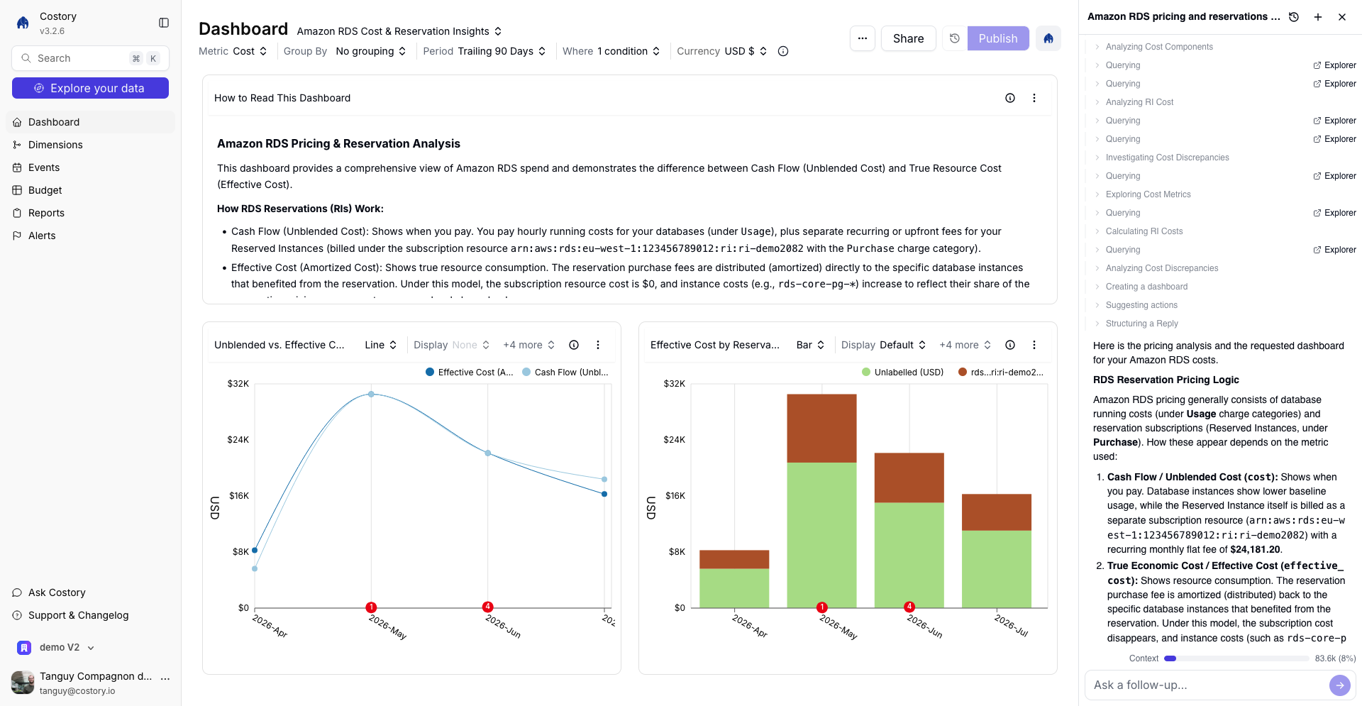Viewport: 1362px width, 706px height.
Task: Change Line chart type dropdown
Action: (x=381, y=345)
